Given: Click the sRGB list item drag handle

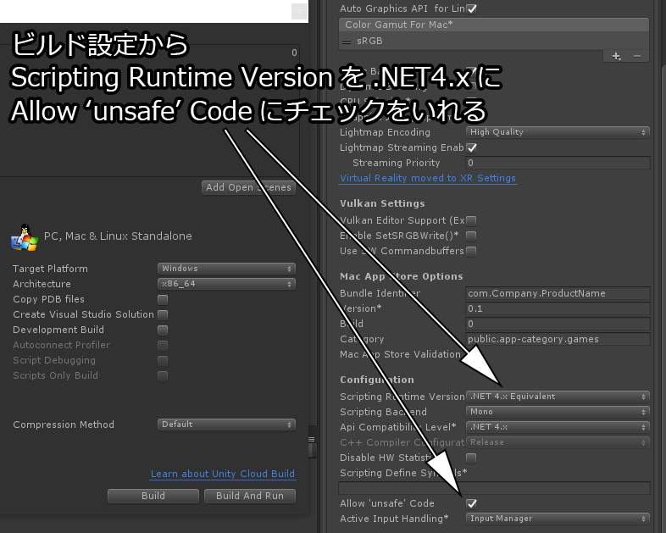Looking at the screenshot, I should (x=347, y=42).
